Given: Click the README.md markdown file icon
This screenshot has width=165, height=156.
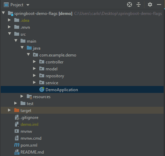Looking at the screenshot, I should click(17, 152).
